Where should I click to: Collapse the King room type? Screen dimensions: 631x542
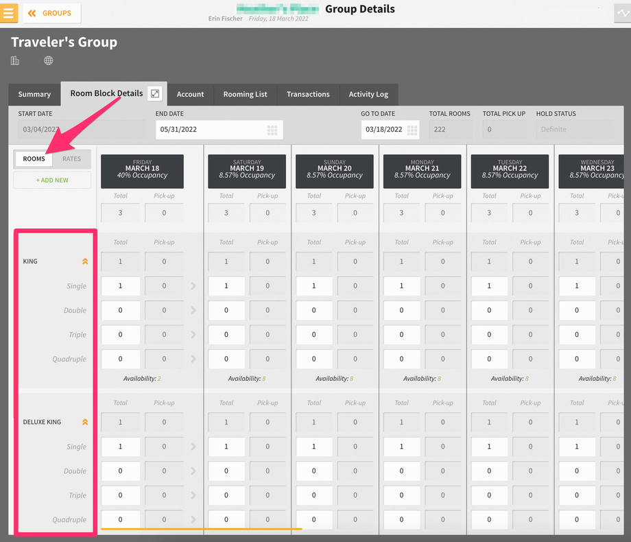point(85,261)
